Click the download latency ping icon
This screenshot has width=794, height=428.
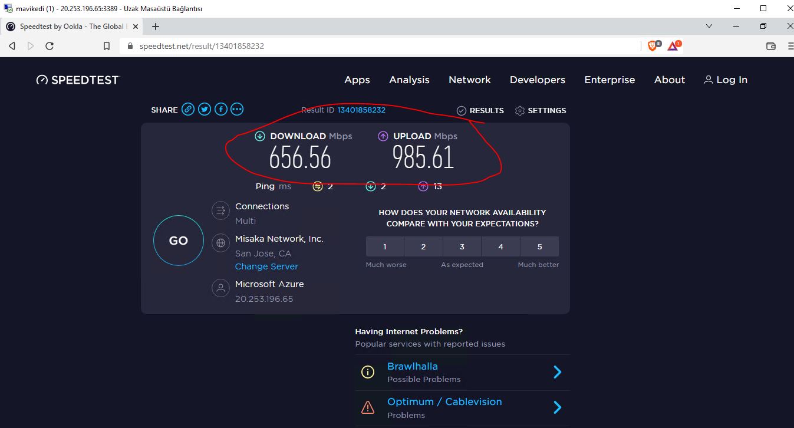pos(371,186)
